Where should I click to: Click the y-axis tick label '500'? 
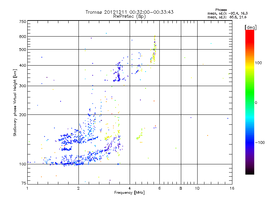pos(23,50)
